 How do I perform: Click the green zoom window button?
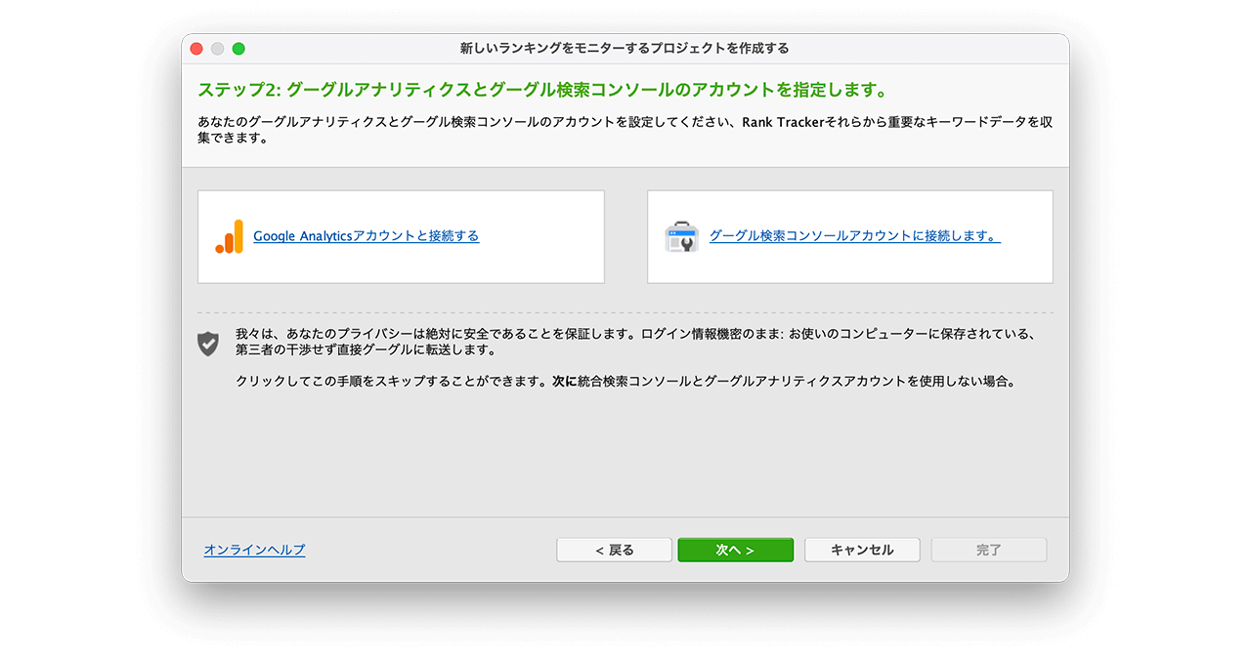click(x=238, y=49)
